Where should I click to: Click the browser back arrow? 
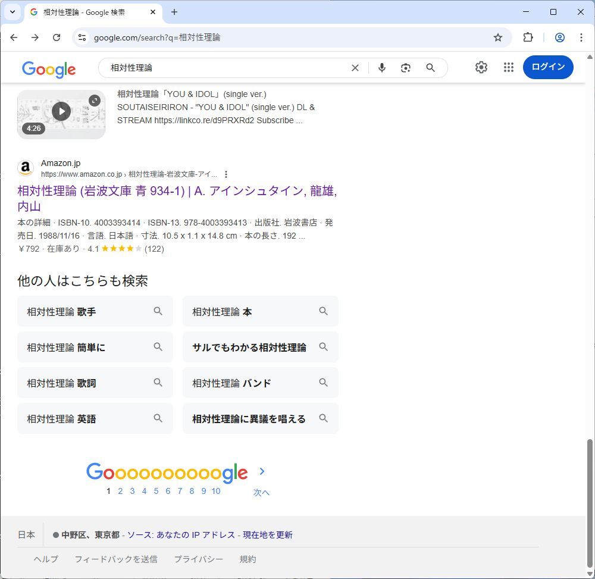(14, 37)
